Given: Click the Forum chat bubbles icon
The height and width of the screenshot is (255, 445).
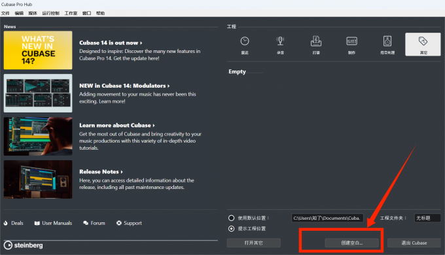Looking at the screenshot, I should click(x=86, y=223).
